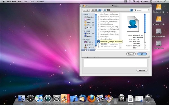The width and height of the screenshot is (169, 105).
Task: Click the menu bar clock
Action: (158, 1)
